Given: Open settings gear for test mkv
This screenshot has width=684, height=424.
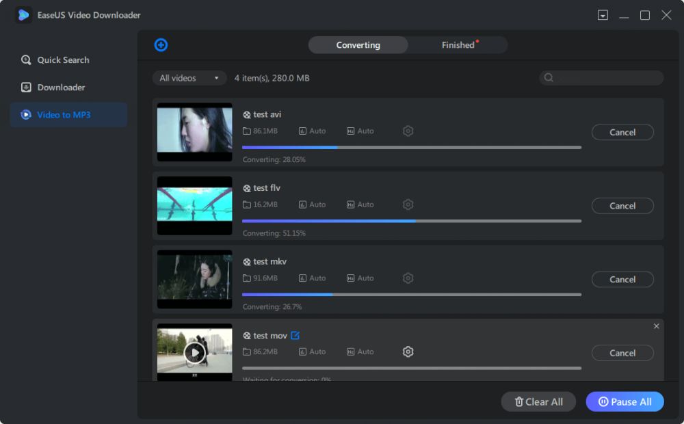Looking at the screenshot, I should [x=408, y=278].
